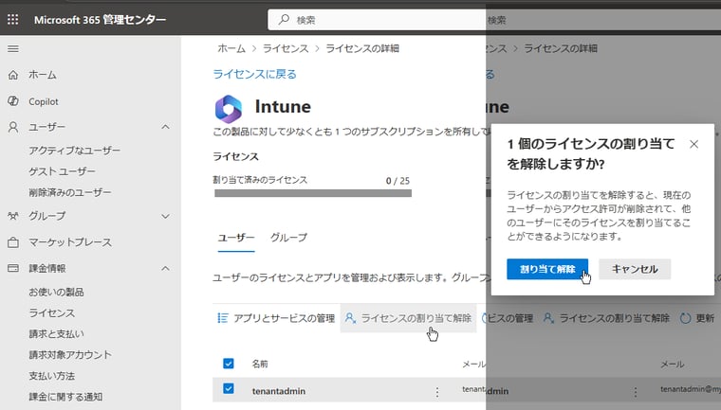The image size is (721, 410).
Task: Click the 更新 refresh icon
Action: pos(685,318)
